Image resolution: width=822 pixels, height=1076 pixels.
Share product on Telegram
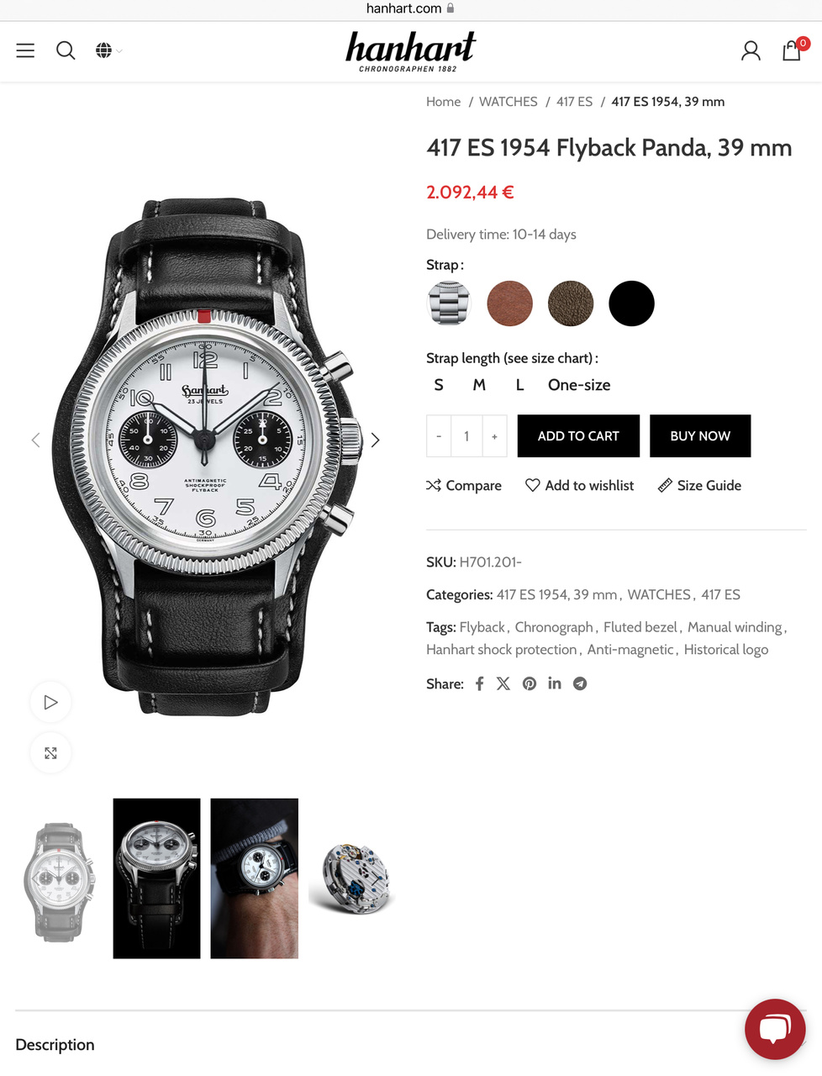coord(580,683)
